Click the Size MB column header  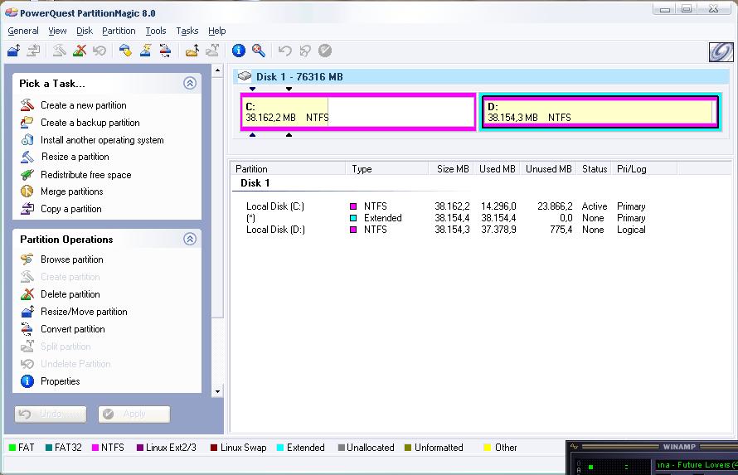450,169
